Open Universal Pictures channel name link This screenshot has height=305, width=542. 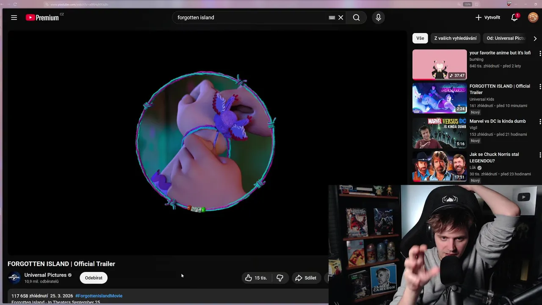(x=45, y=275)
